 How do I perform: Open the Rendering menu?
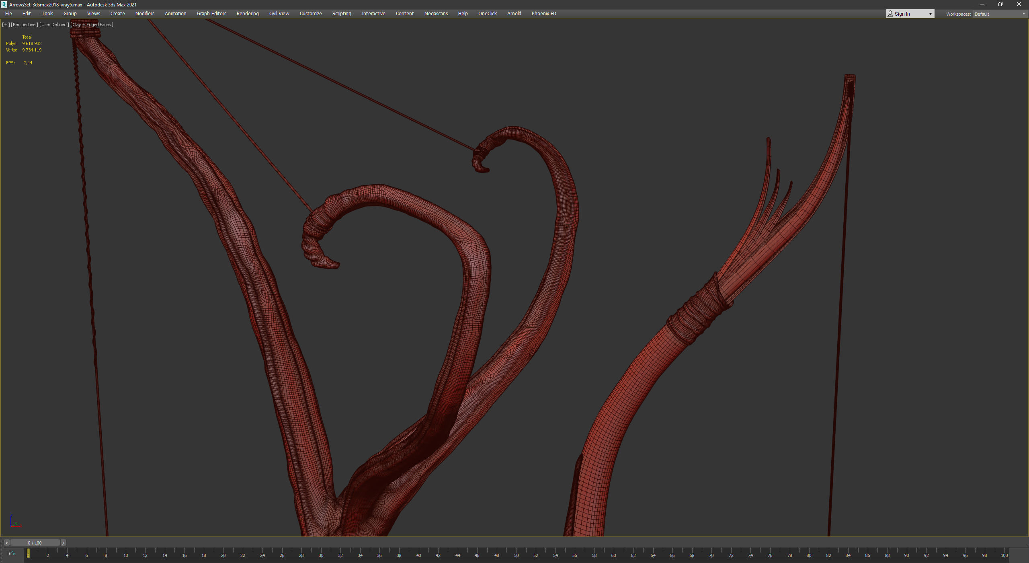point(247,14)
